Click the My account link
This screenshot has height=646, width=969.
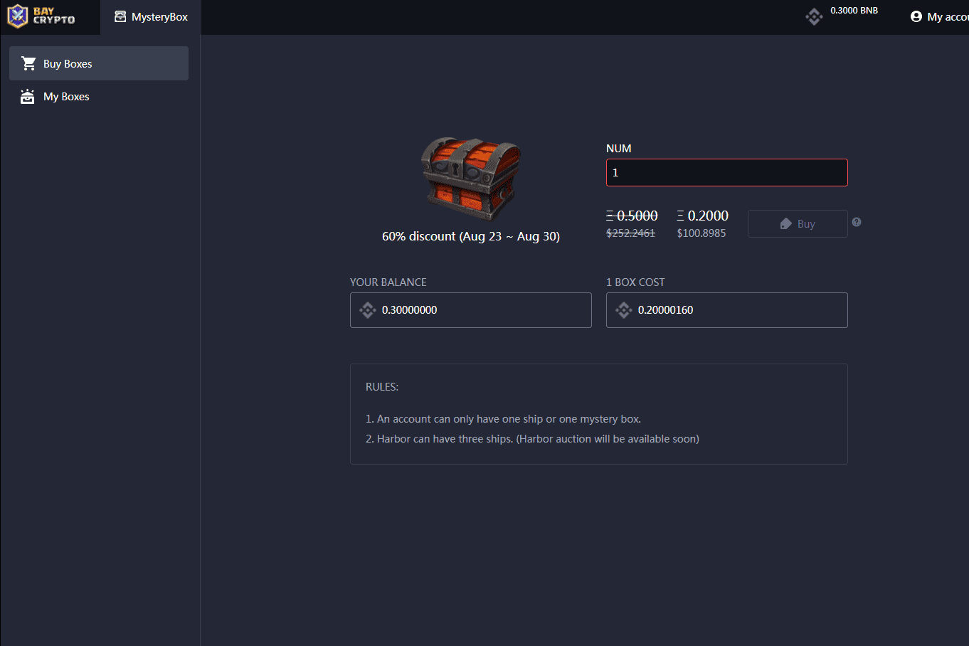click(x=946, y=16)
